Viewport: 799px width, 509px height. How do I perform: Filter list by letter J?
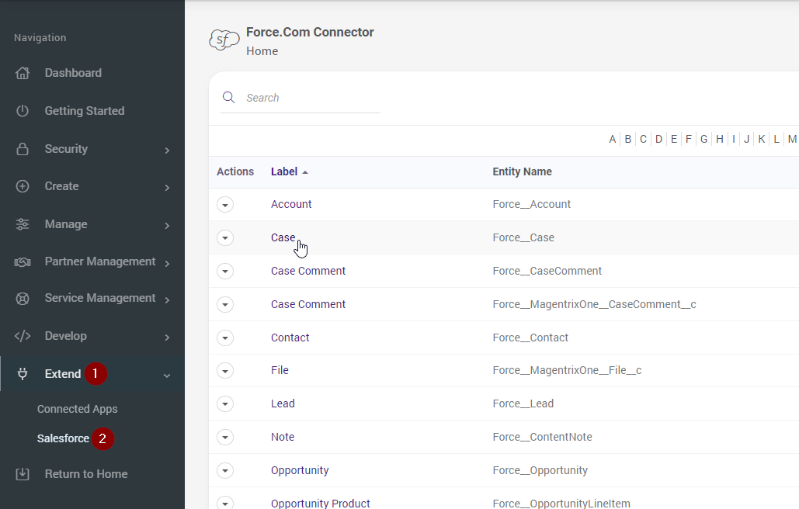click(x=746, y=139)
